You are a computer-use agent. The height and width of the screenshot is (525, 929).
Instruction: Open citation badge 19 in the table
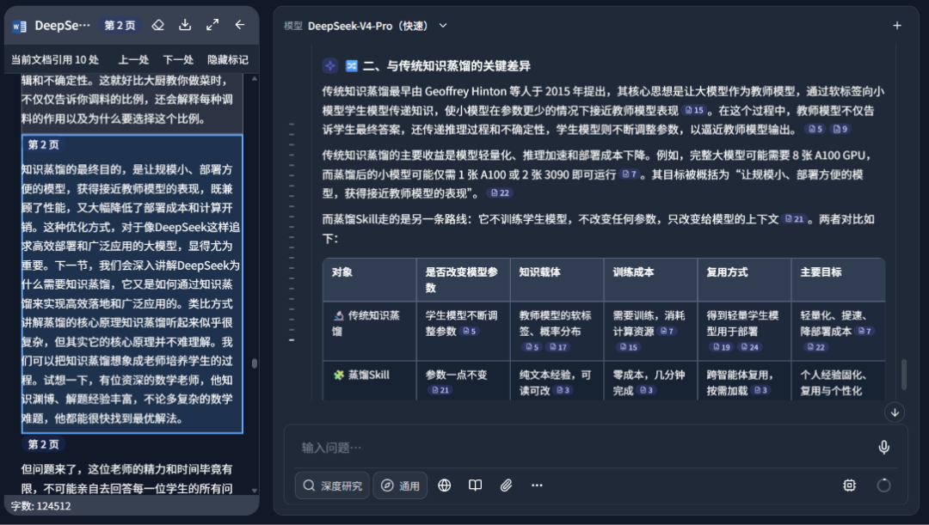pos(722,347)
